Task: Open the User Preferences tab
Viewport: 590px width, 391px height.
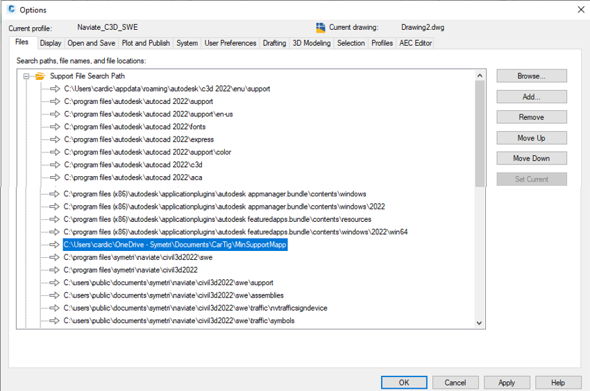Action: (230, 43)
